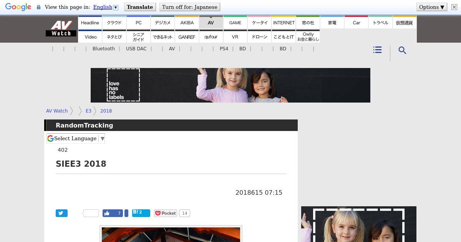
Task: Open the AKIBA tab
Action: (187, 23)
